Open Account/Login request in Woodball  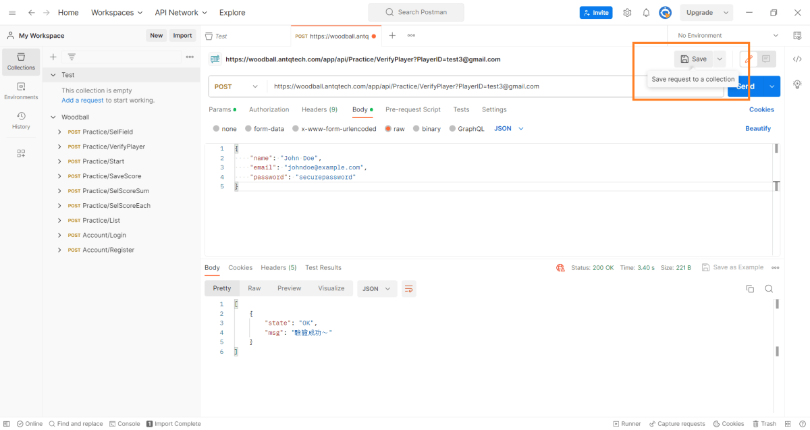pyautogui.click(x=105, y=235)
